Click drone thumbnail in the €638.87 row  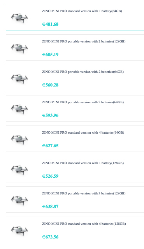pyautogui.click(x=19, y=200)
